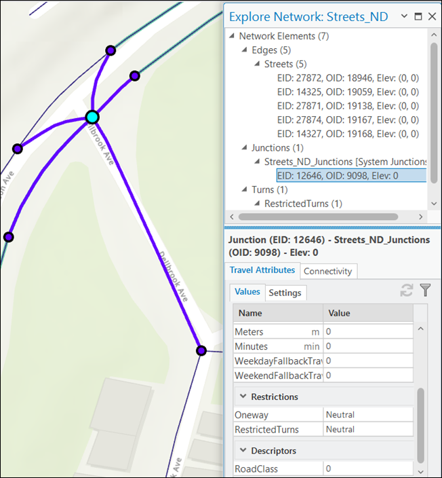Close the Explore Network pane
Viewport: 442px width, 478px height.
point(432,16)
